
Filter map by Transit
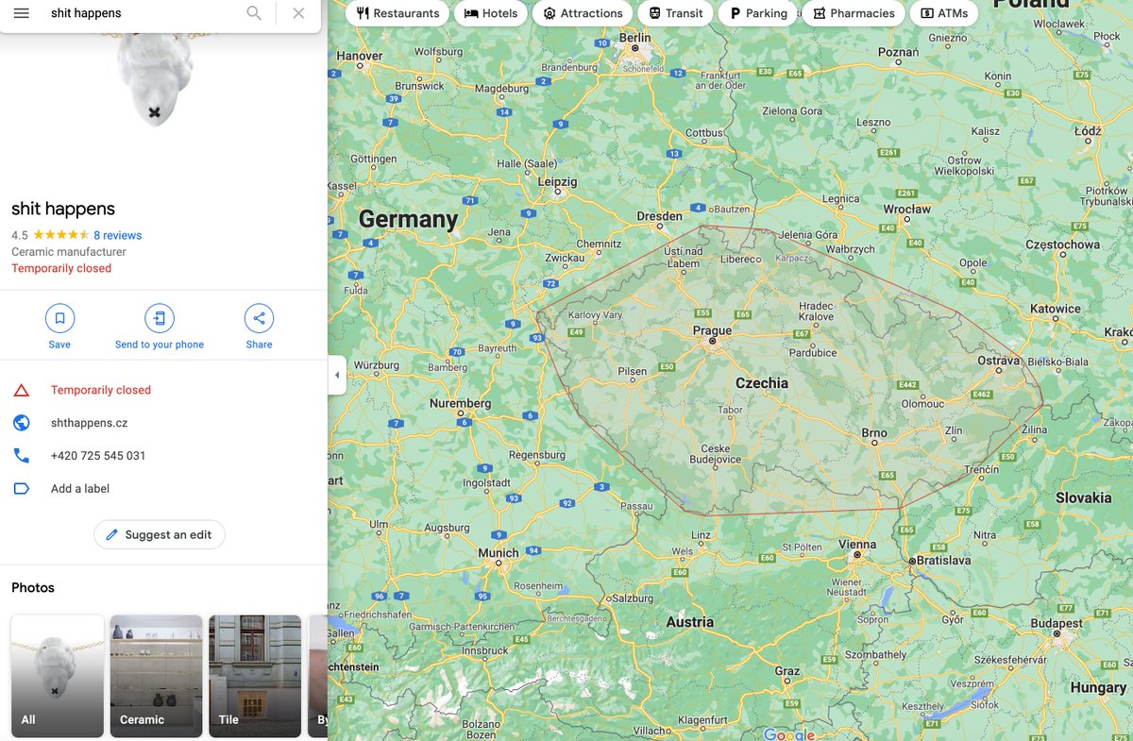tap(675, 13)
